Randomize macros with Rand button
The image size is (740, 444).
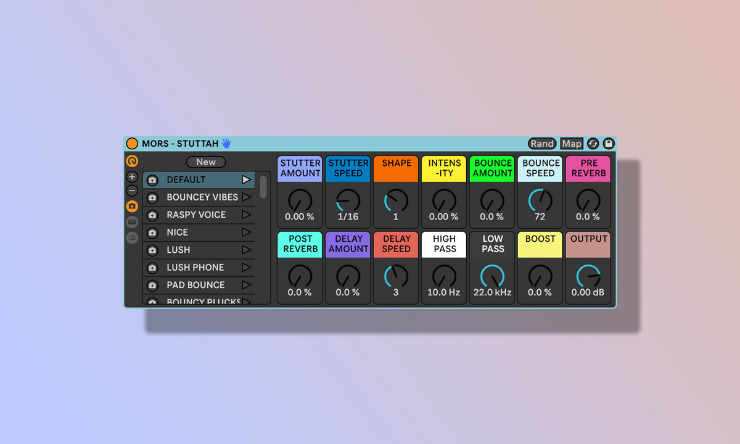(542, 144)
